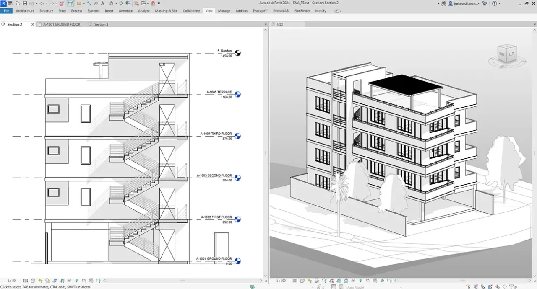537x289 pixels.
Task: Click the File button
Action: tap(6, 11)
